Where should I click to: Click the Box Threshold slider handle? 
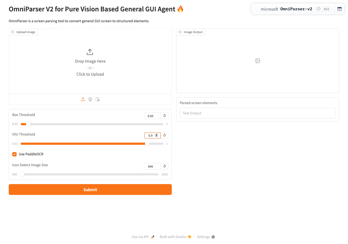[28, 124]
